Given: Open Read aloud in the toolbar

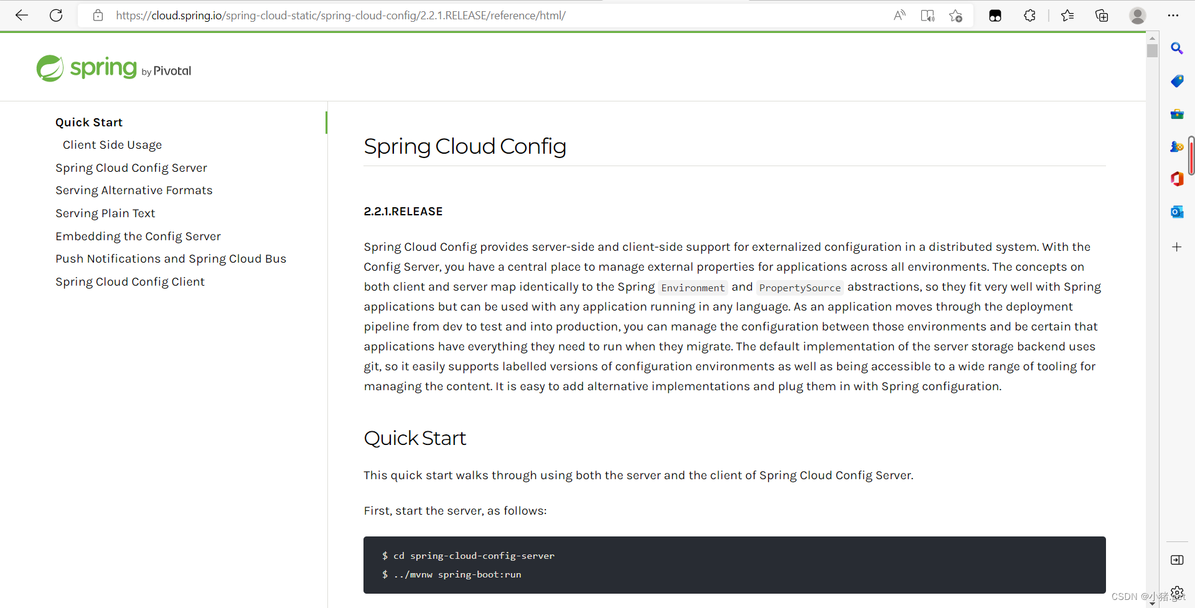Looking at the screenshot, I should pyautogui.click(x=900, y=16).
